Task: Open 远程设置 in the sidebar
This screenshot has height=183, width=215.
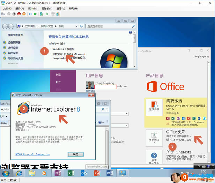Action: pyautogui.click(x=13, y=48)
